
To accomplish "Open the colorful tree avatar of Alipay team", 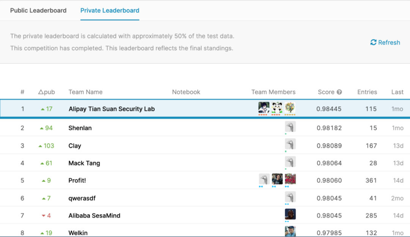I will [x=290, y=107].
